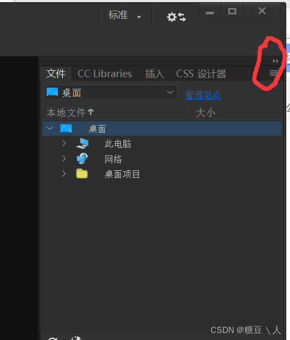The height and width of the screenshot is (340, 290).
Task: Open the sync settings gear icon
Action: (176, 17)
